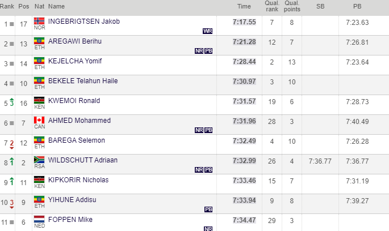
Task: Click the NR badge in Aregawi's row
Action: coord(199,51)
